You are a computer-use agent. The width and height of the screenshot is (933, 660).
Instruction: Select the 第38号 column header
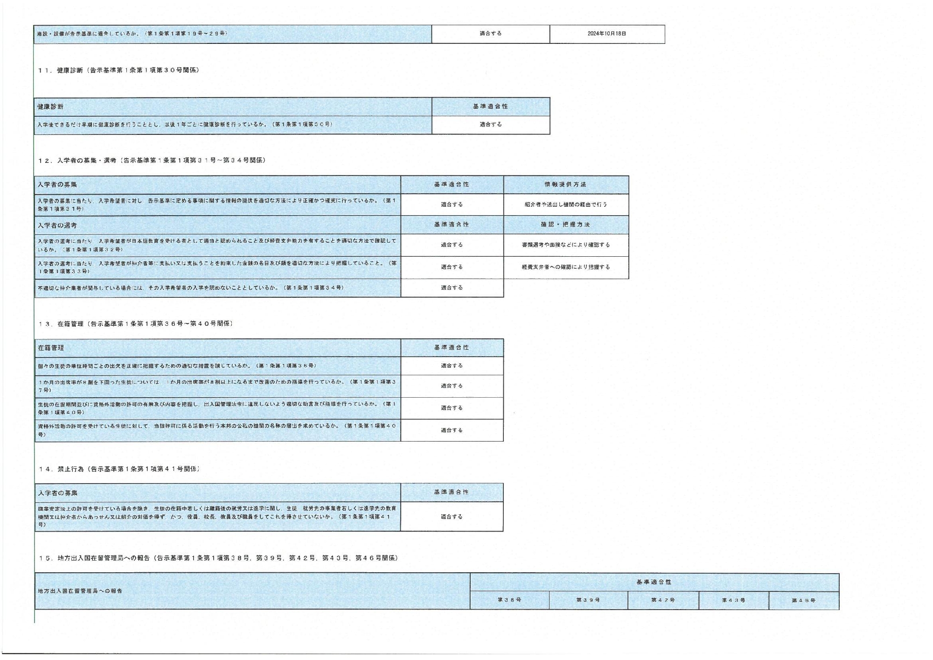(x=509, y=600)
